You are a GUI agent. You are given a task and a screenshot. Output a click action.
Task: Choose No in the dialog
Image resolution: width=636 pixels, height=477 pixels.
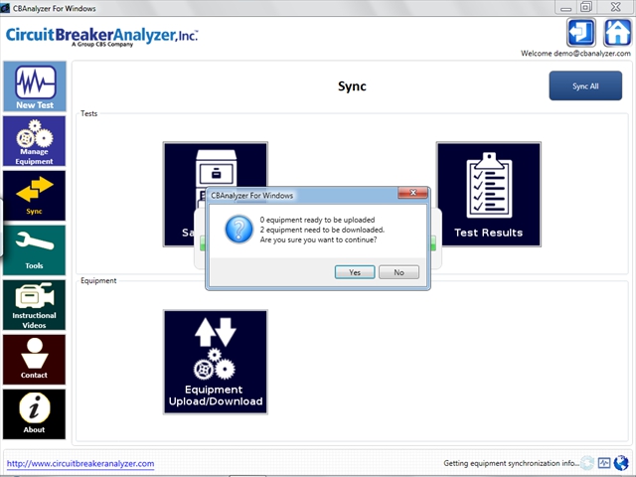[x=398, y=272]
